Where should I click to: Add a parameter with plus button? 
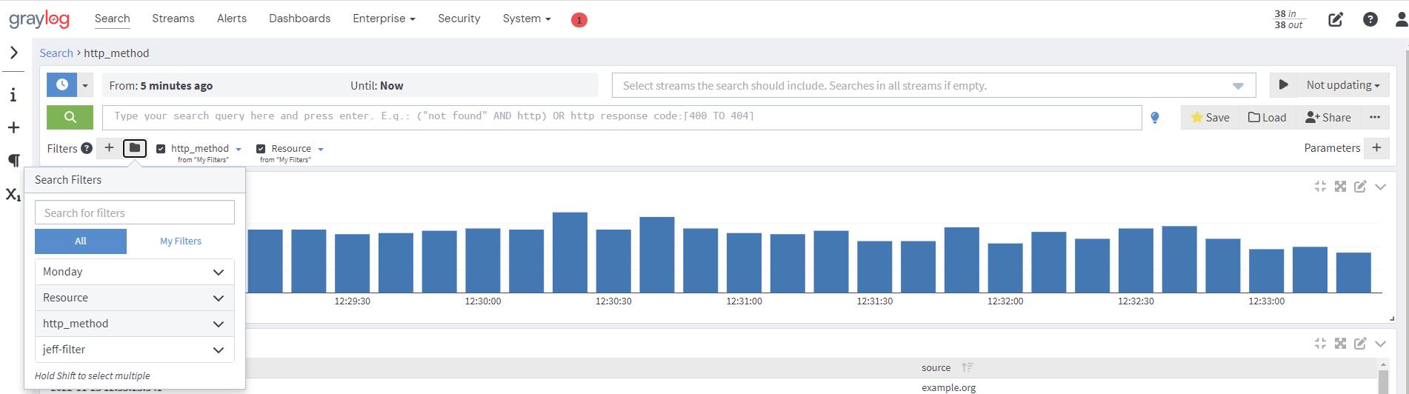tap(1376, 147)
